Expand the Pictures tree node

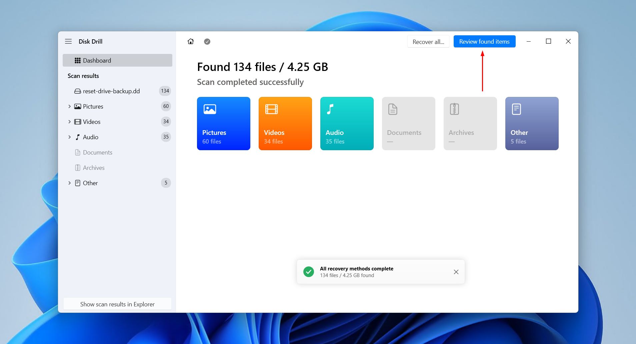[x=69, y=106]
